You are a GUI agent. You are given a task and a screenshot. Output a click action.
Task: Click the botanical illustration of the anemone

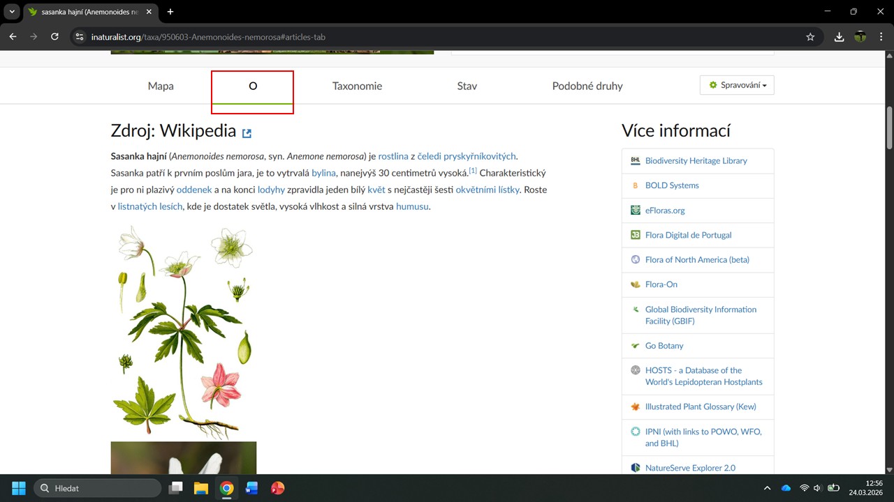point(184,331)
